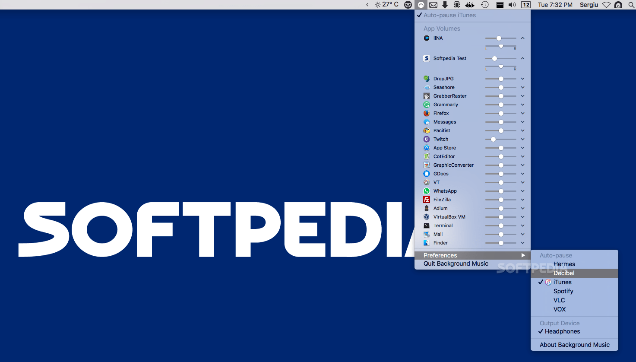
Task: Select Spotify as the auto-pause player
Action: click(574, 291)
